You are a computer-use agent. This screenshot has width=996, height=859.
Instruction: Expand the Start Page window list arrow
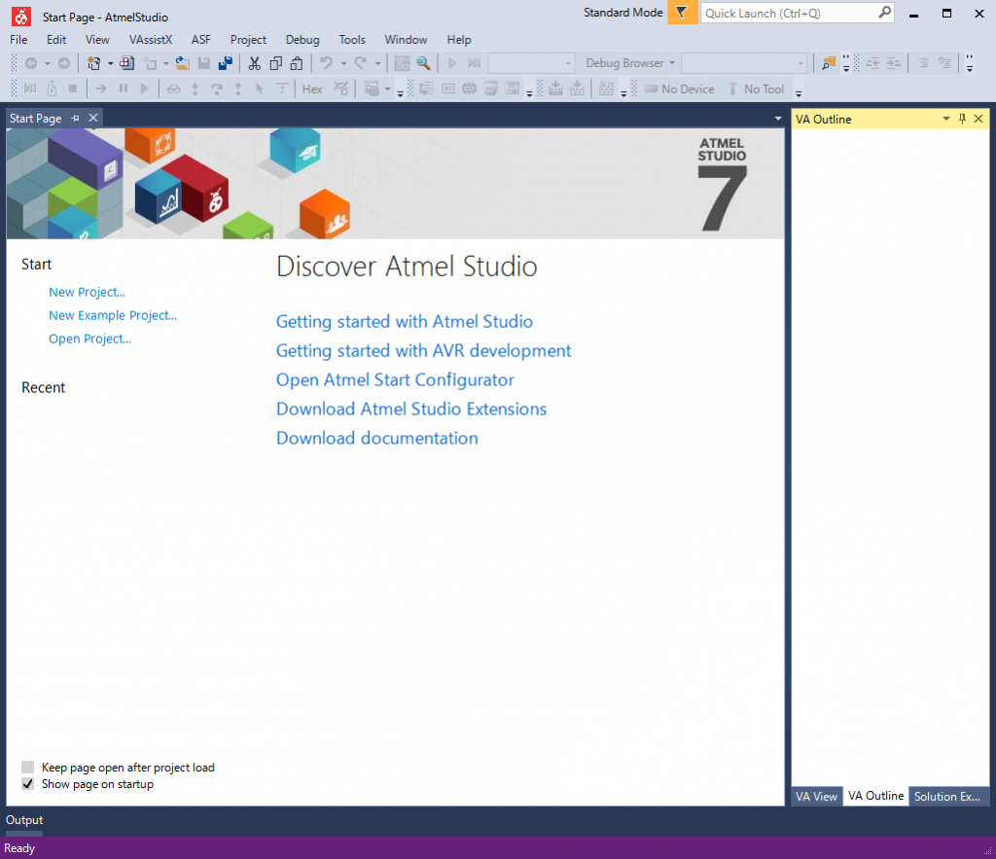coord(776,118)
